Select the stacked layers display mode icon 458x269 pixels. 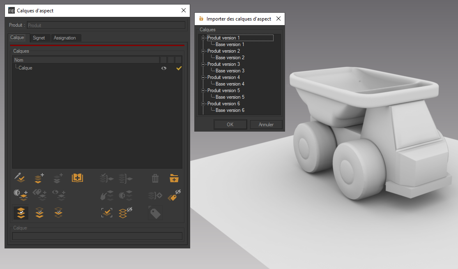(21, 213)
